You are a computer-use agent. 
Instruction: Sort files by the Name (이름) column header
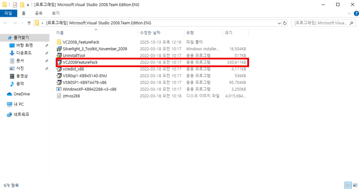click(x=60, y=32)
